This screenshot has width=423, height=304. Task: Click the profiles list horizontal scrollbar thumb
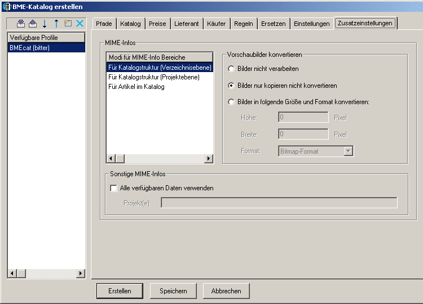[21, 274]
